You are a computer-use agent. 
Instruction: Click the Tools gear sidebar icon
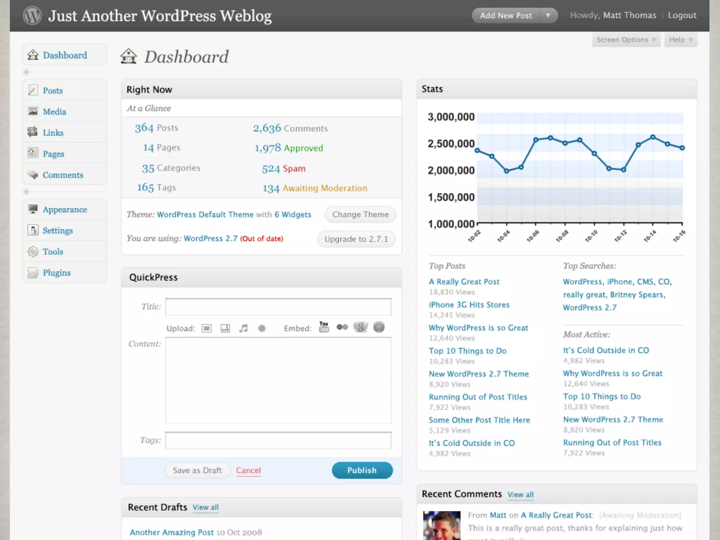pyautogui.click(x=33, y=252)
